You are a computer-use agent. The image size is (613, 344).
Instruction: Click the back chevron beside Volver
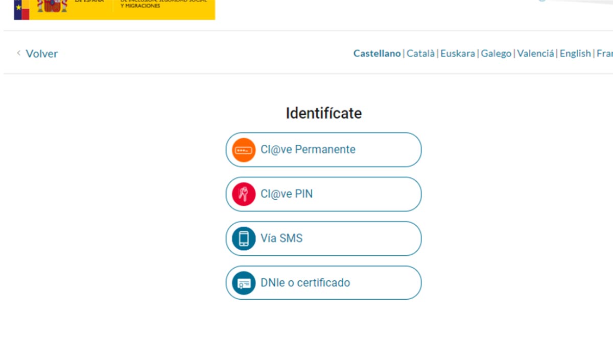tap(19, 53)
